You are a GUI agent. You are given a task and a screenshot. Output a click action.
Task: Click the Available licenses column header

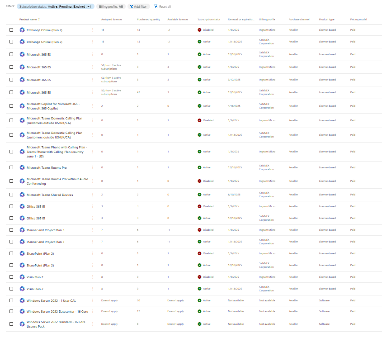click(x=178, y=19)
